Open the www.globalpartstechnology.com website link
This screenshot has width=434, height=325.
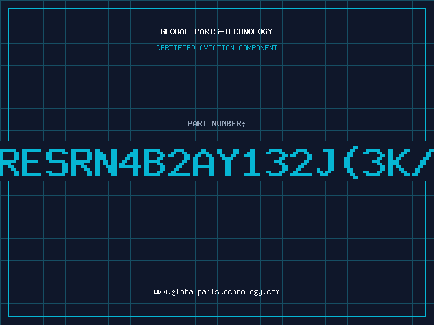pyautogui.click(x=216, y=292)
